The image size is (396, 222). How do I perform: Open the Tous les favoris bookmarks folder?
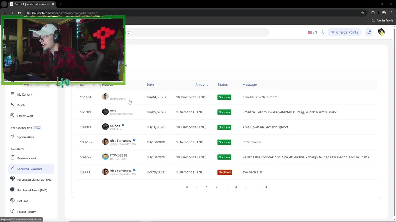382,20
